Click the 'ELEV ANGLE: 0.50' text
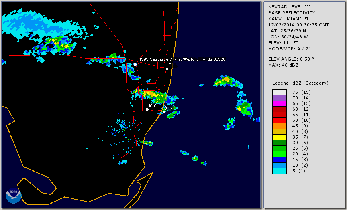This screenshot has width=347, height=210. tap(291, 59)
